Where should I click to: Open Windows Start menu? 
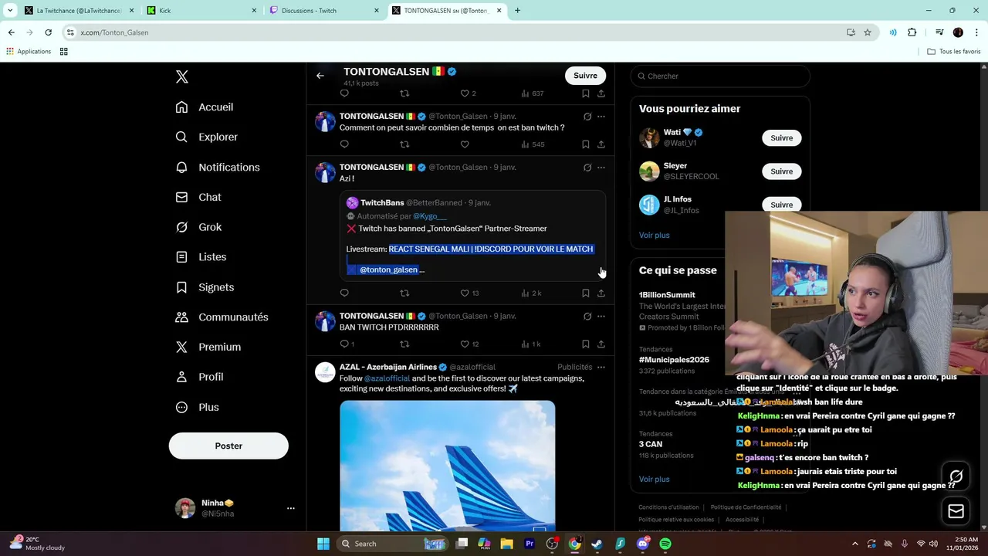(323, 544)
